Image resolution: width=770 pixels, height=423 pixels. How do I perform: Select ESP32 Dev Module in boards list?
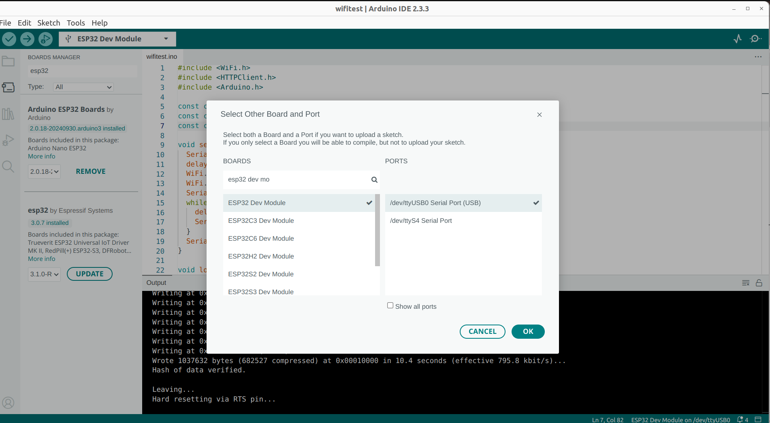coord(299,203)
